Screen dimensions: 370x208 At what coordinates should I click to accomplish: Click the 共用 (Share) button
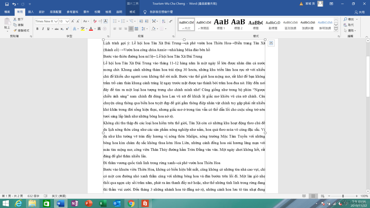(x=360, y=12)
